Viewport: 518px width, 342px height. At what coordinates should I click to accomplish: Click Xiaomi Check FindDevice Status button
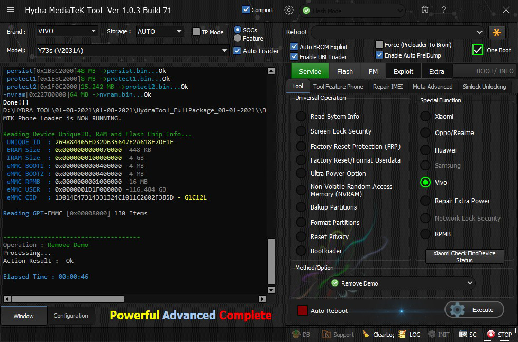point(465,256)
